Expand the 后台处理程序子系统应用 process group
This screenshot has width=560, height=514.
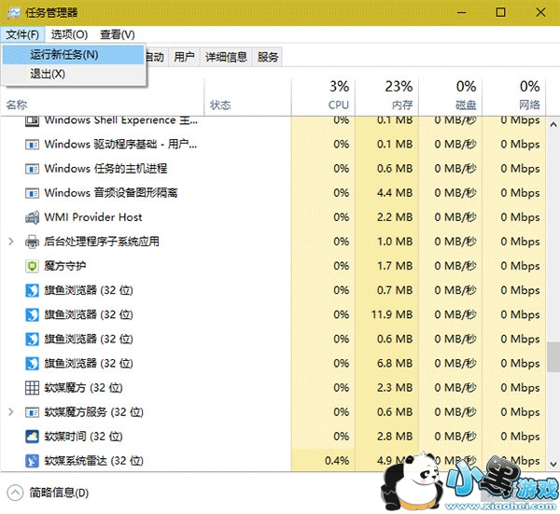11,242
